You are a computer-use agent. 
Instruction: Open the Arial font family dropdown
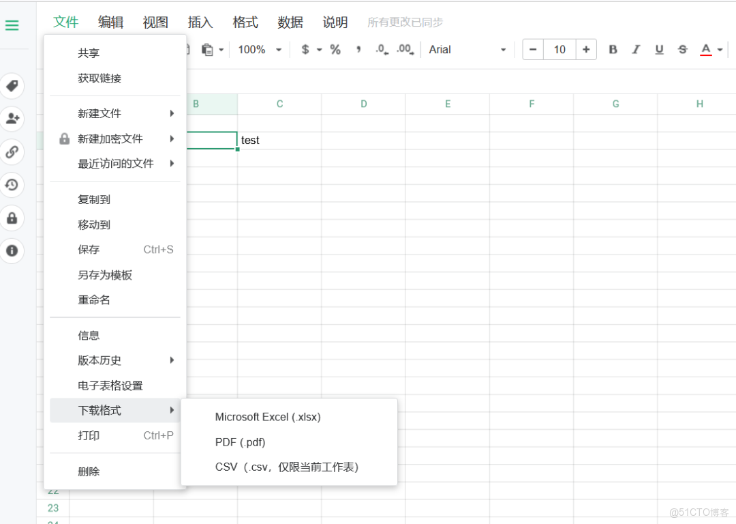tap(467, 49)
